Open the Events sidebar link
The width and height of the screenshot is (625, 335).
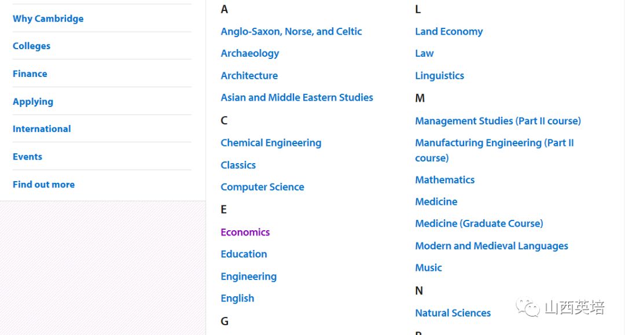tap(28, 157)
